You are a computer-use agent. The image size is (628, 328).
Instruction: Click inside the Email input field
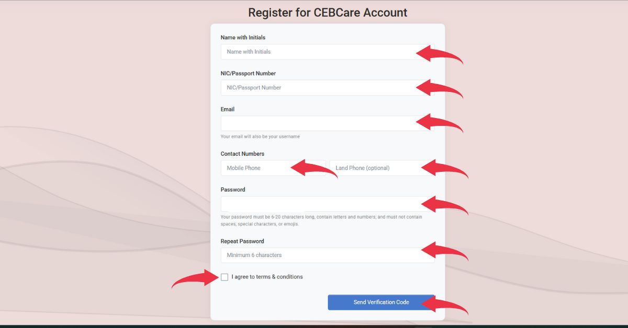(x=314, y=123)
